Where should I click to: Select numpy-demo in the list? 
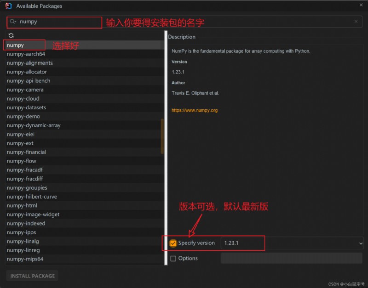(x=85, y=116)
